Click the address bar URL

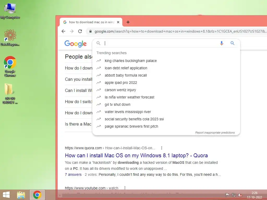coord(180,31)
